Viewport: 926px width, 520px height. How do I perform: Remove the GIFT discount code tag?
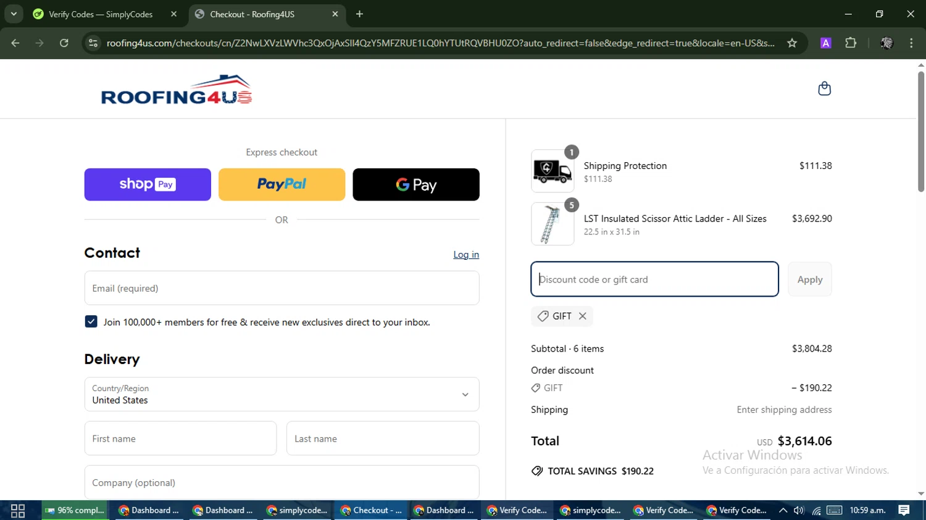point(582,316)
